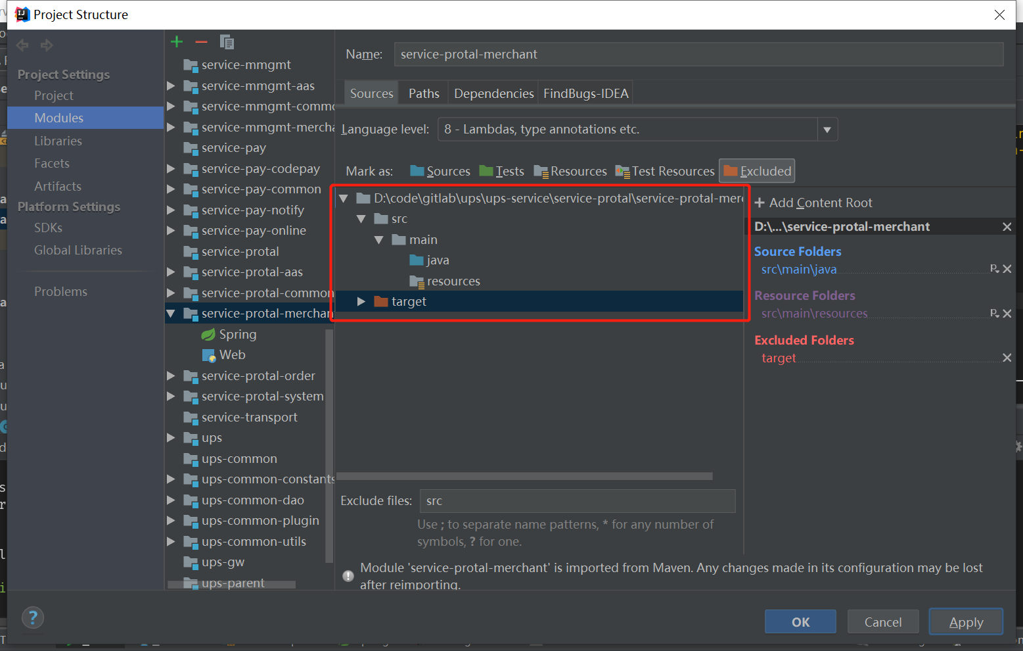This screenshot has height=651, width=1023.
Task: Click the Cancel button
Action: click(883, 622)
